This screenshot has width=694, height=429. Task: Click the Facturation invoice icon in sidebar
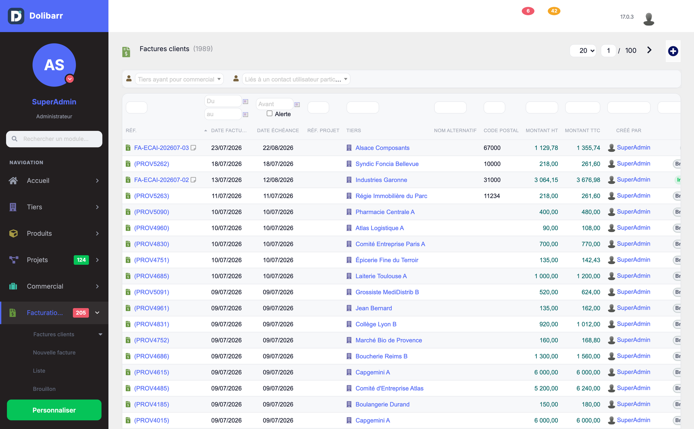tap(13, 312)
